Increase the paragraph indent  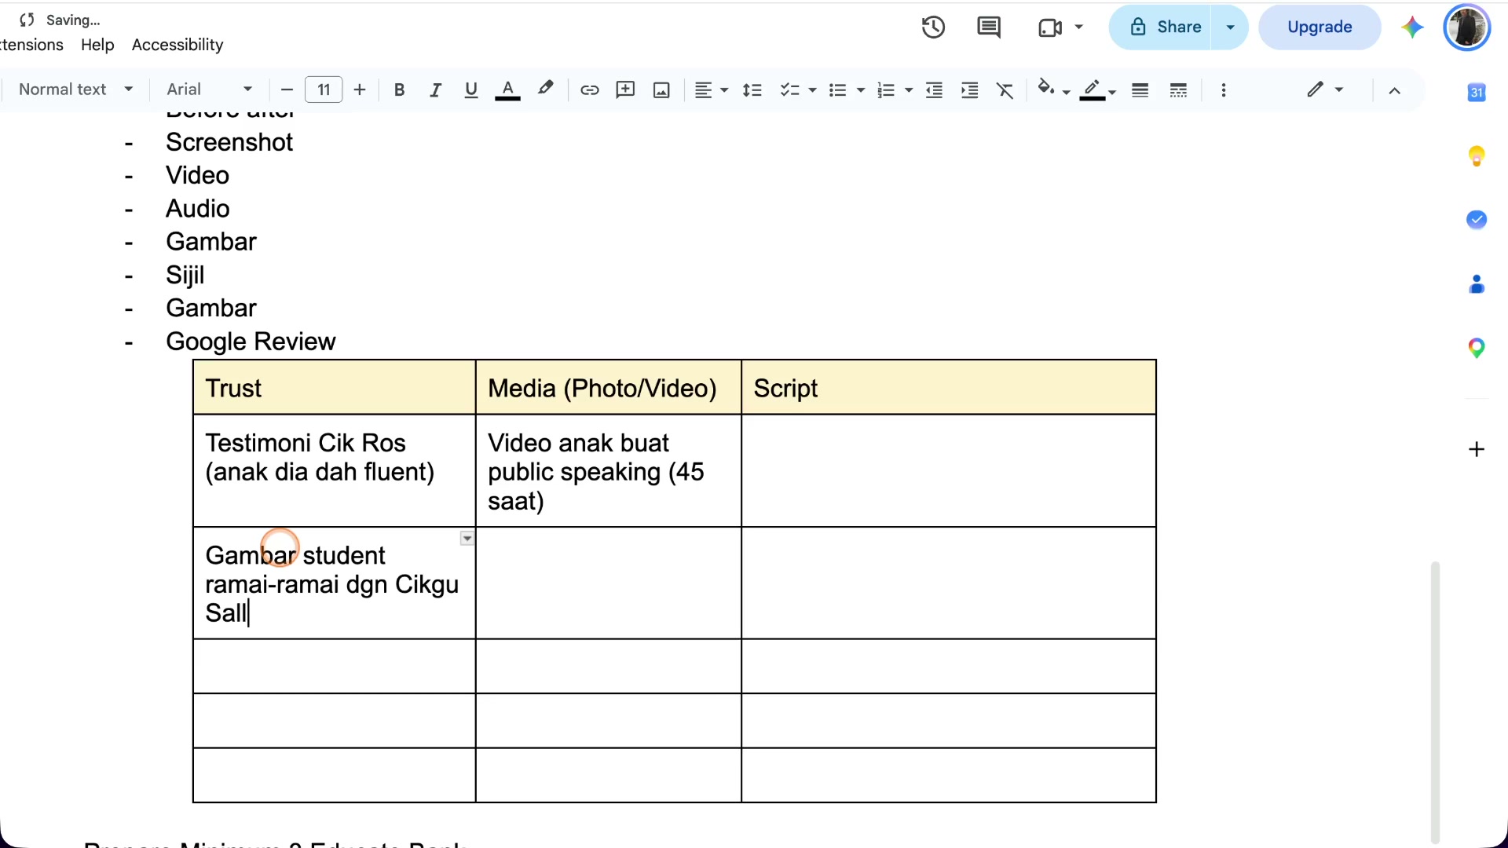tap(969, 90)
